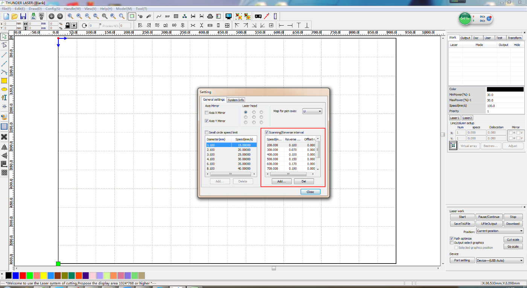Click the Laser2 button
527x288 pixels.
pyautogui.click(x=468, y=118)
